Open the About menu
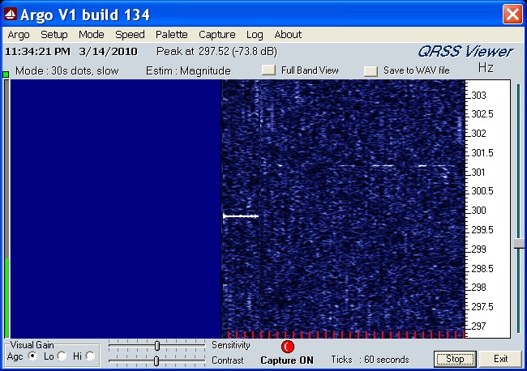Screen dimensions: 527x371 288,35
